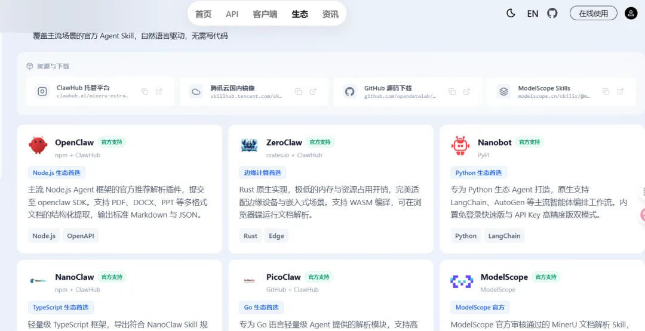
Task: Open the OpenClaw card title
Action: 75,143
